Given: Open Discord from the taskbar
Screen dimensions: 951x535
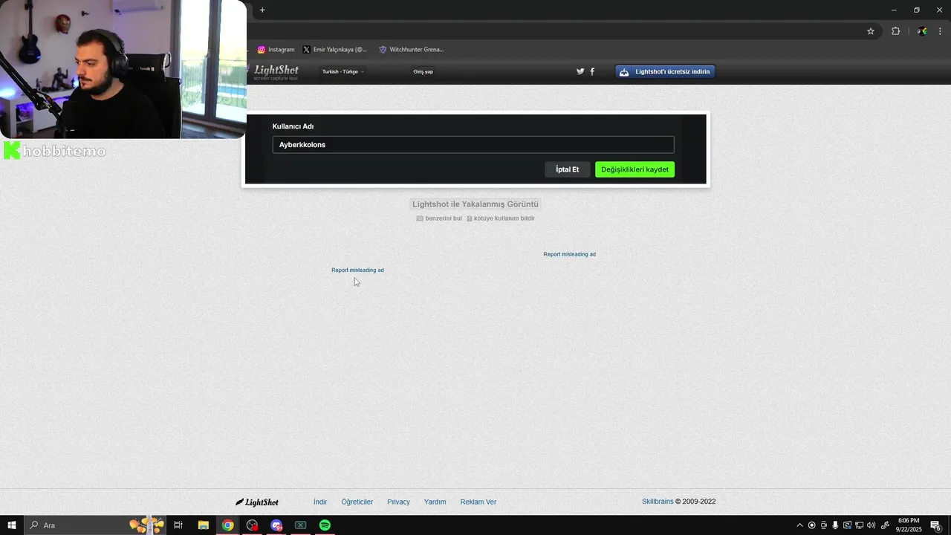Looking at the screenshot, I should (276, 525).
